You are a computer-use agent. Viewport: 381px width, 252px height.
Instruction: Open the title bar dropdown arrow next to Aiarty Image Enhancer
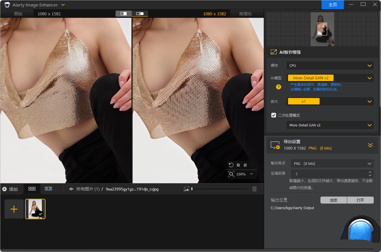[63, 5]
